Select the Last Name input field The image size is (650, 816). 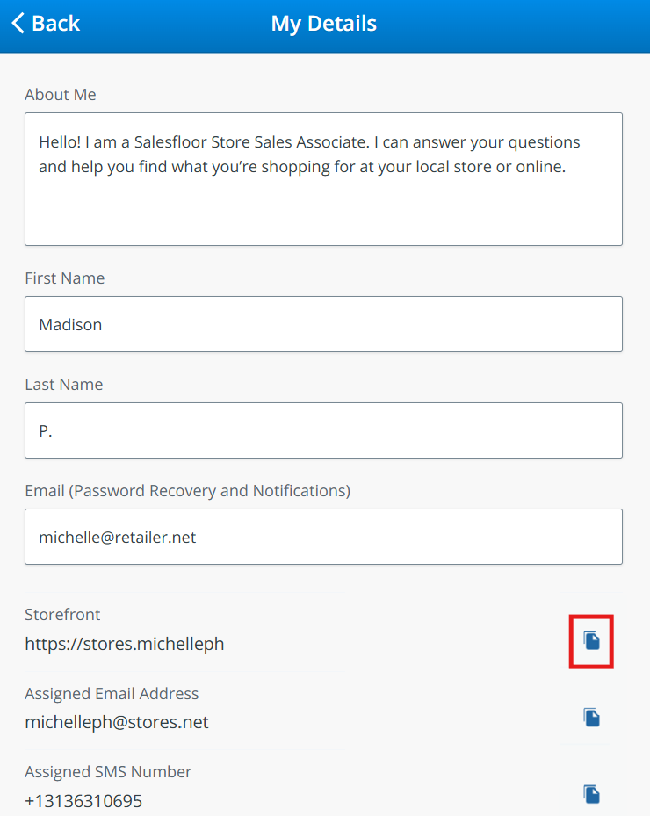pyautogui.click(x=323, y=430)
